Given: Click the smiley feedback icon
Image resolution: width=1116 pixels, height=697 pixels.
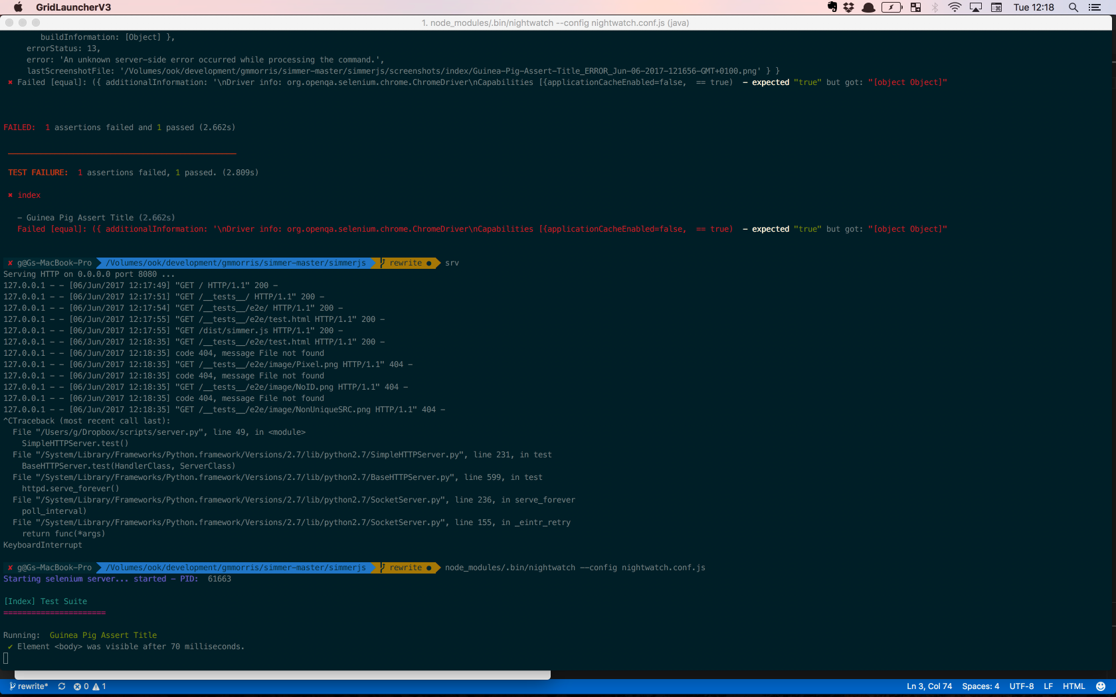Looking at the screenshot, I should pos(1101,686).
